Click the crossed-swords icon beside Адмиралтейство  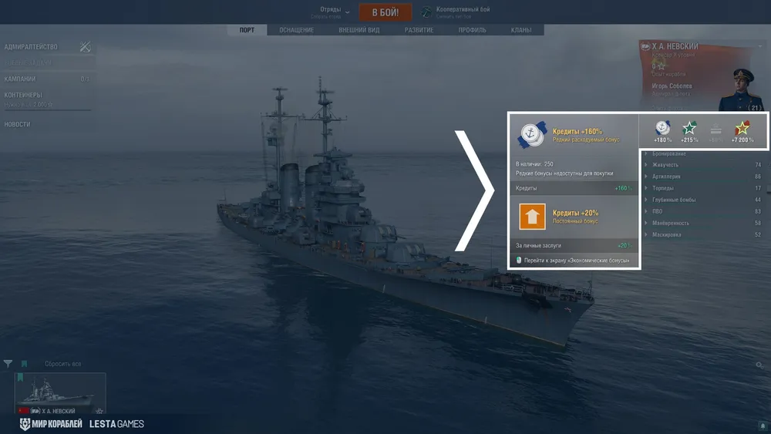[x=85, y=47]
